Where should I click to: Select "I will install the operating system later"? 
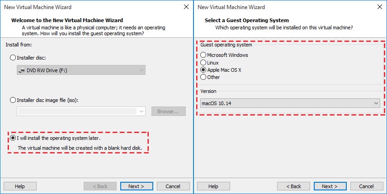coord(13,138)
